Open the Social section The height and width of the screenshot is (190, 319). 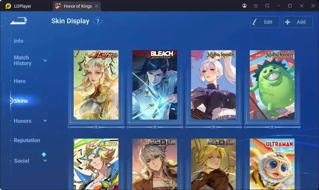point(22,161)
